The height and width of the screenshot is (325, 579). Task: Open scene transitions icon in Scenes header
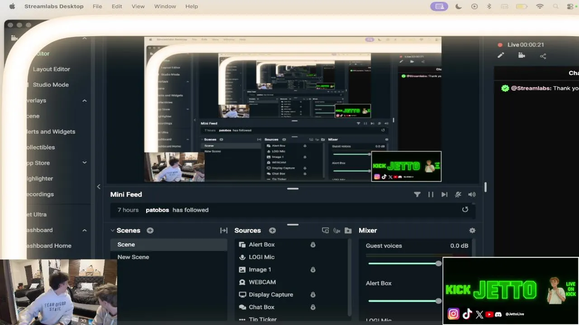pos(224,230)
